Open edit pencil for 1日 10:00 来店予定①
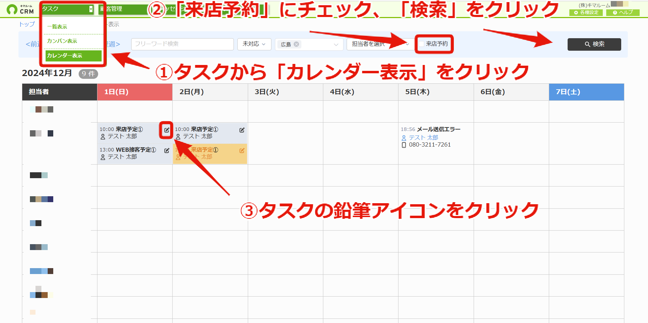648x323 pixels. 167,130
